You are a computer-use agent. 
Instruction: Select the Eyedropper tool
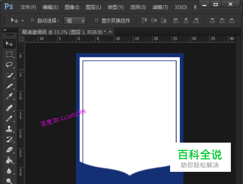[x=9, y=96]
